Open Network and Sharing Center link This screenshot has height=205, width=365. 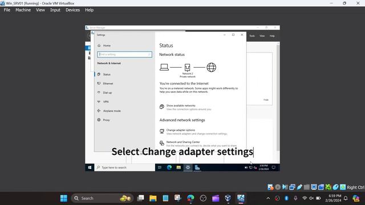[183, 142]
